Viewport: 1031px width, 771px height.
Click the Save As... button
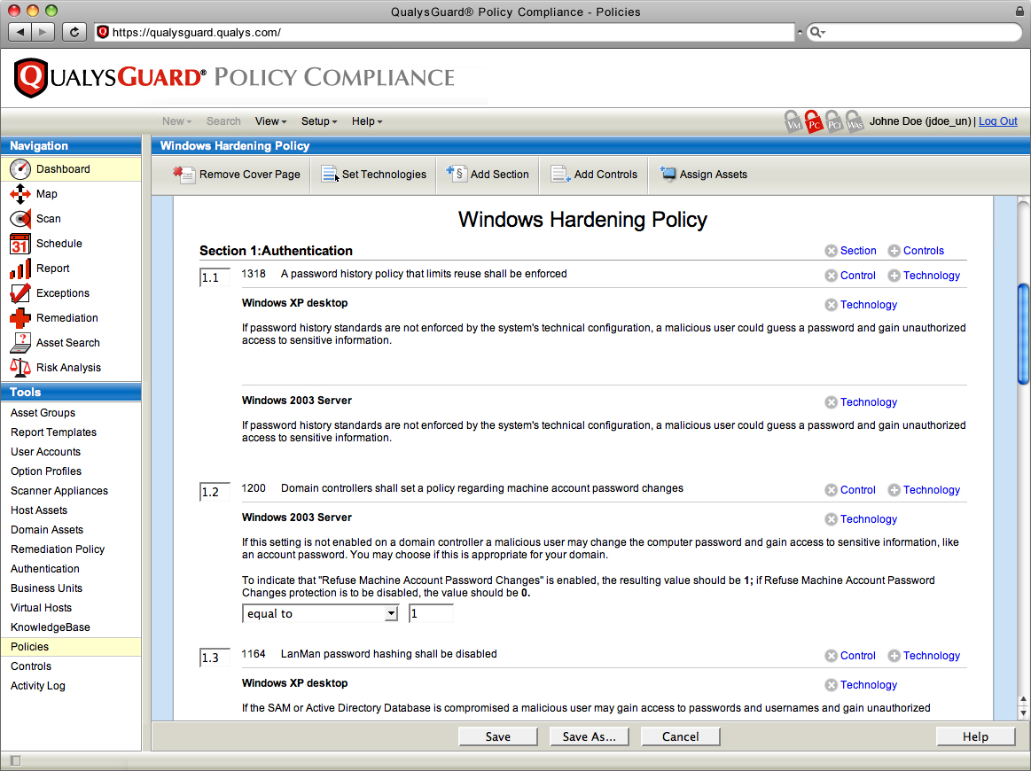point(589,736)
